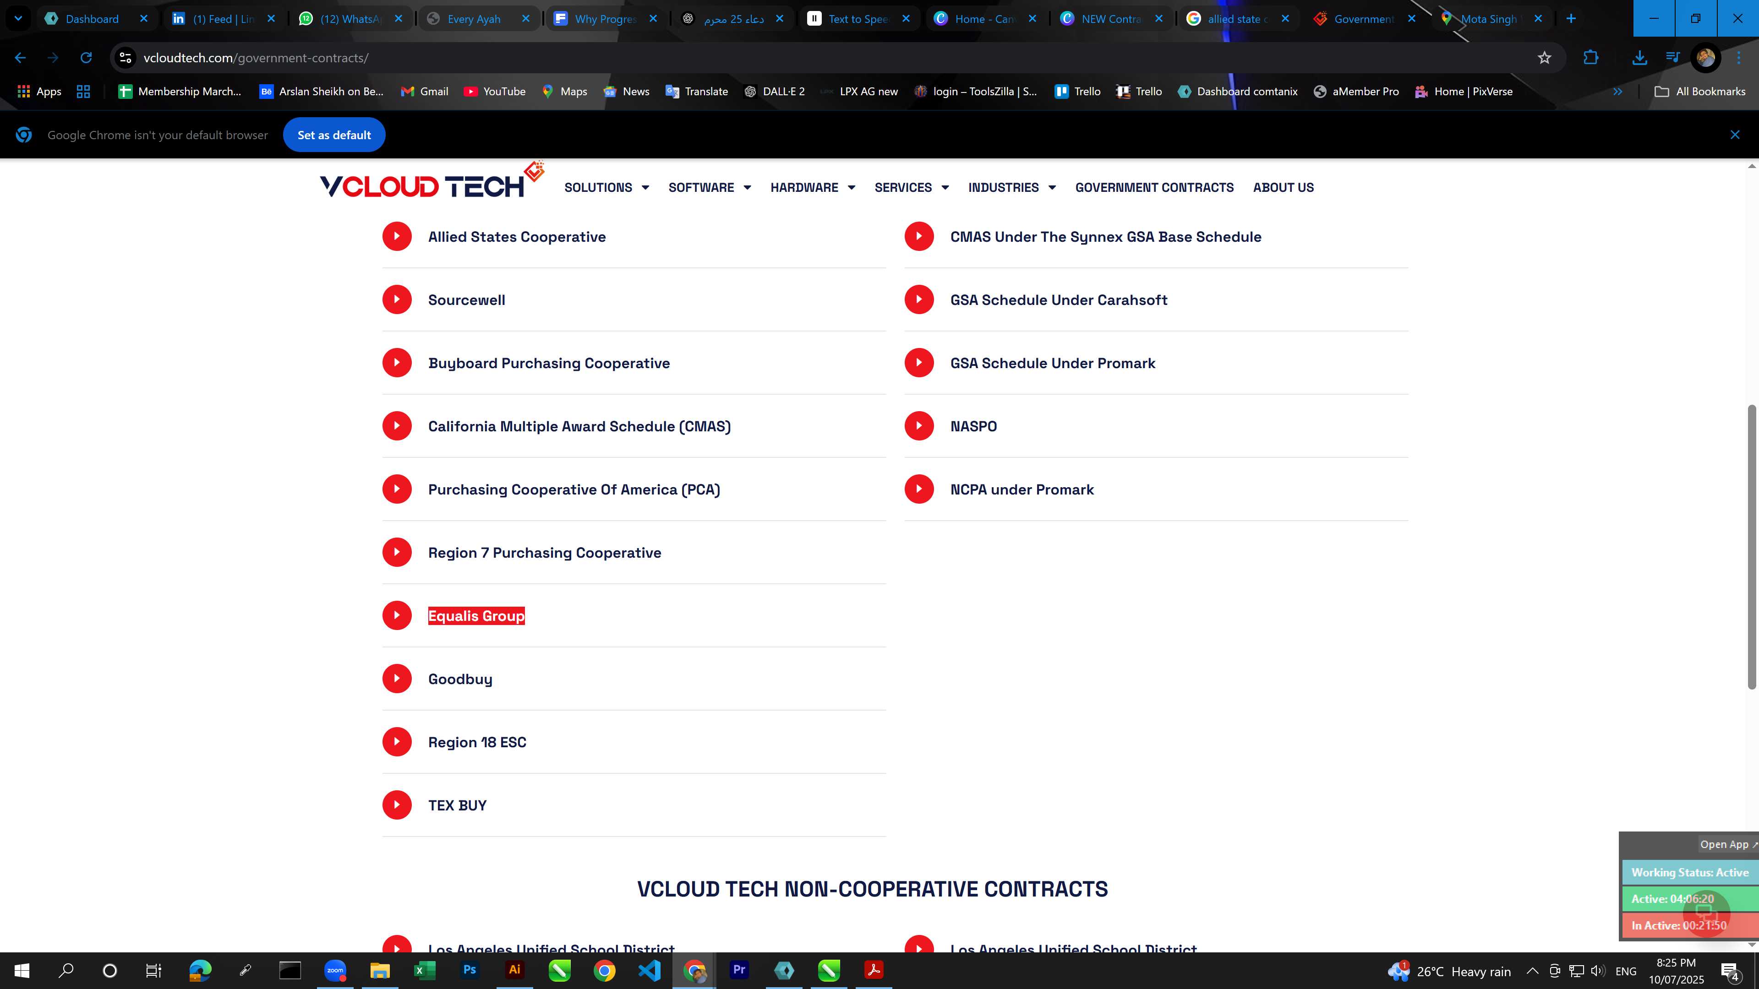Open Zoom from the taskbar
The image size is (1759, 989).
click(334, 970)
